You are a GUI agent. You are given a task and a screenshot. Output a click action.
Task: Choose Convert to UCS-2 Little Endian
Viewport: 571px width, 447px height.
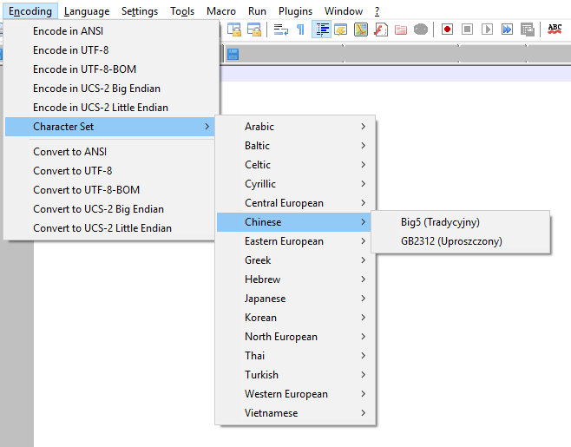click(110, 228)
